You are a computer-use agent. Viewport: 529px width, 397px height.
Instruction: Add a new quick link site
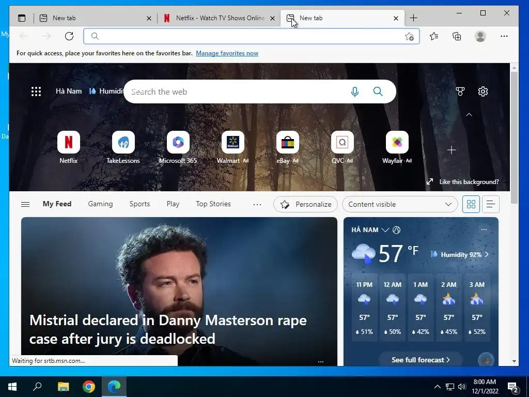click(452, 150)
